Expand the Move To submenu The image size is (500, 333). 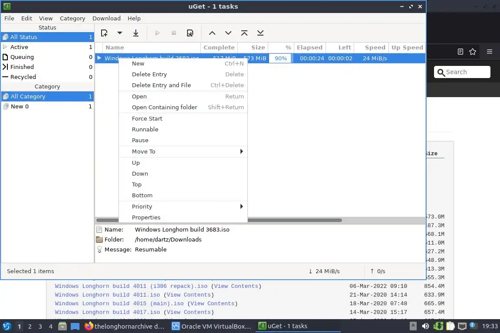coord(183,152)
